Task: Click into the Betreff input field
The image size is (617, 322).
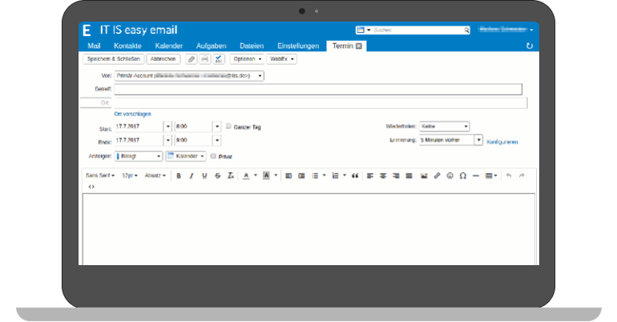Action: (x=317, y=89)
